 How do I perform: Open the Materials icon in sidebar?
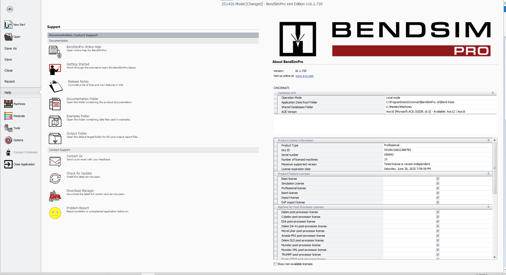coord(8,116)
